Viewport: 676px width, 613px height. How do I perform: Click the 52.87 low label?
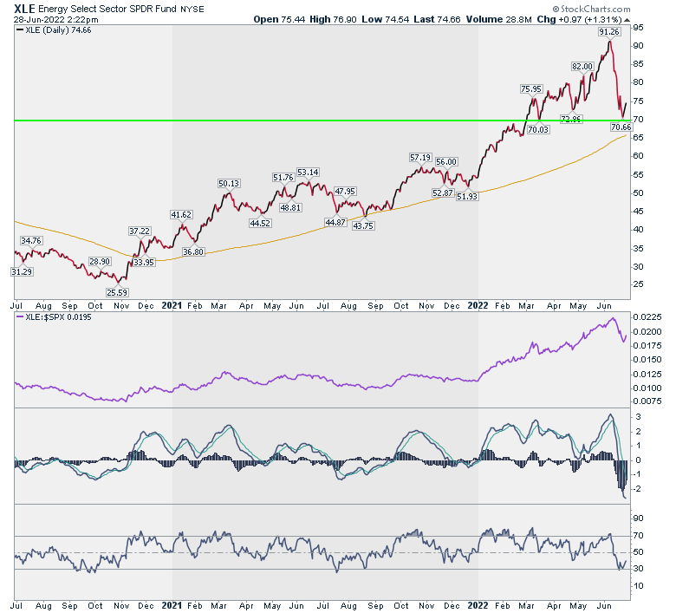pyautogui.click(x=443, y=192)
